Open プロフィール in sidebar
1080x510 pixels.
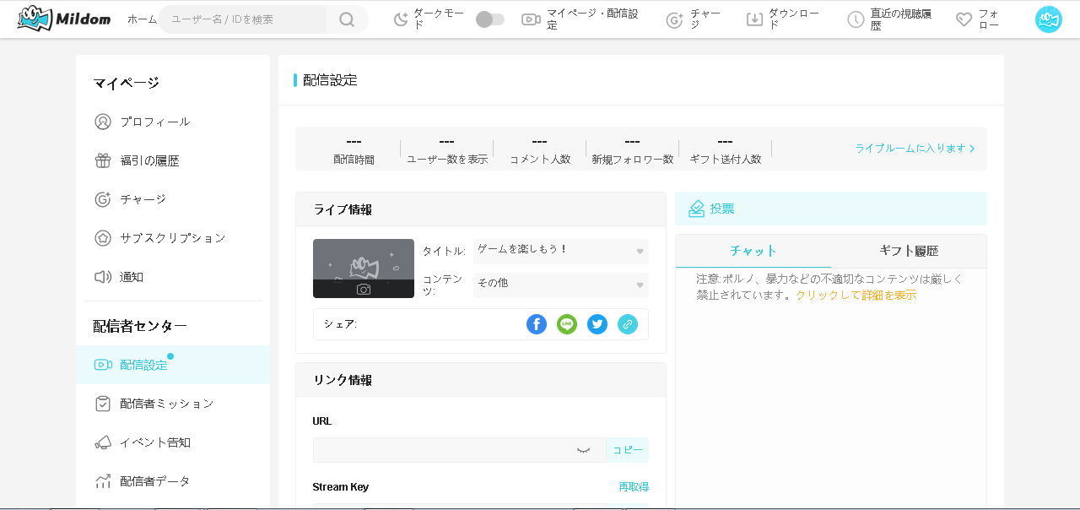pyautogui.click(x=173, y=122)
